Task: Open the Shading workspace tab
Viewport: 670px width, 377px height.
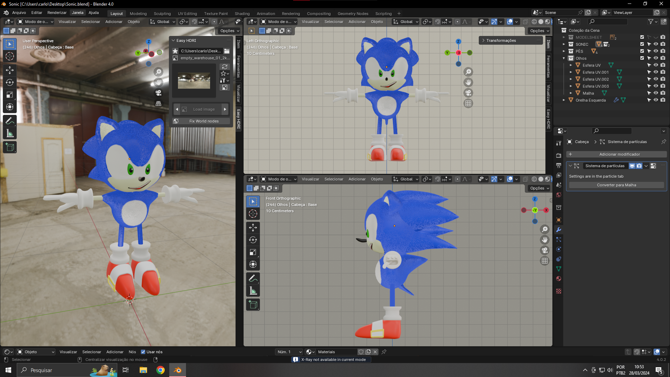Action: click(242, 14)
